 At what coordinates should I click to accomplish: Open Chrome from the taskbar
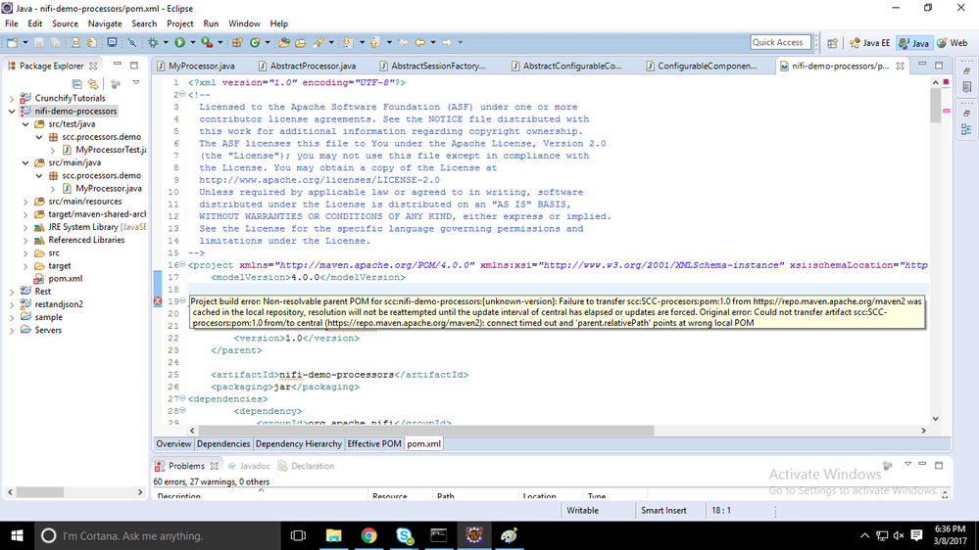point(368,535)
